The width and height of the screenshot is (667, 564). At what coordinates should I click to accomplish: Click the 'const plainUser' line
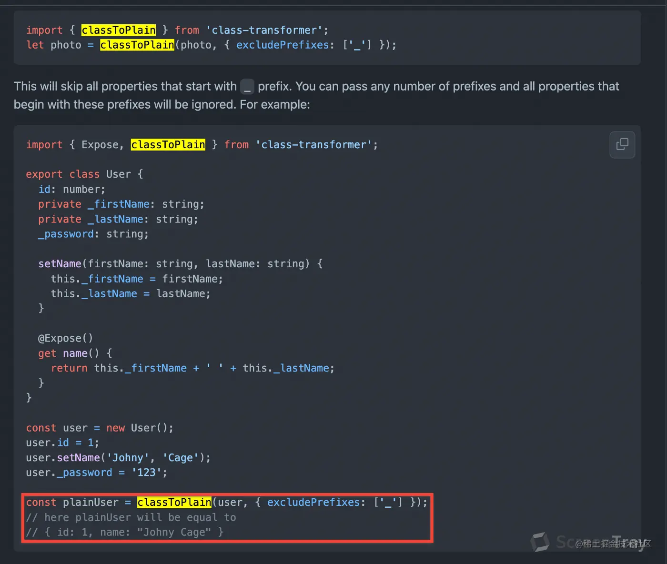pyautogui.click(x=227, y=503)
